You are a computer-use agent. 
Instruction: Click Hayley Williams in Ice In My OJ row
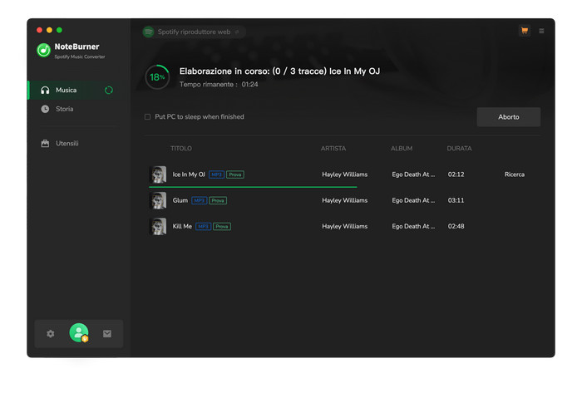[x=345, y=174]
